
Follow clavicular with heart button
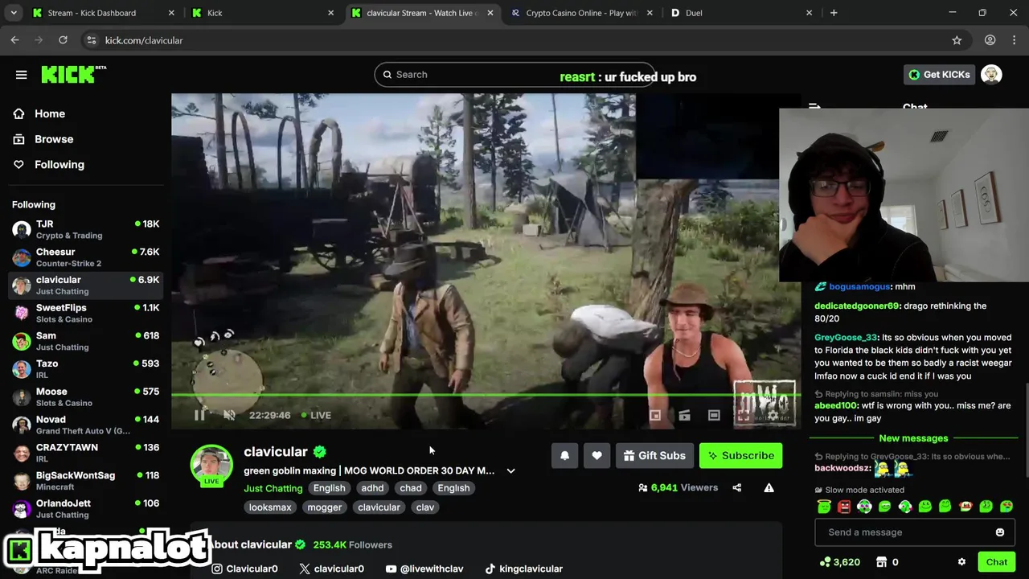[596, 455]
